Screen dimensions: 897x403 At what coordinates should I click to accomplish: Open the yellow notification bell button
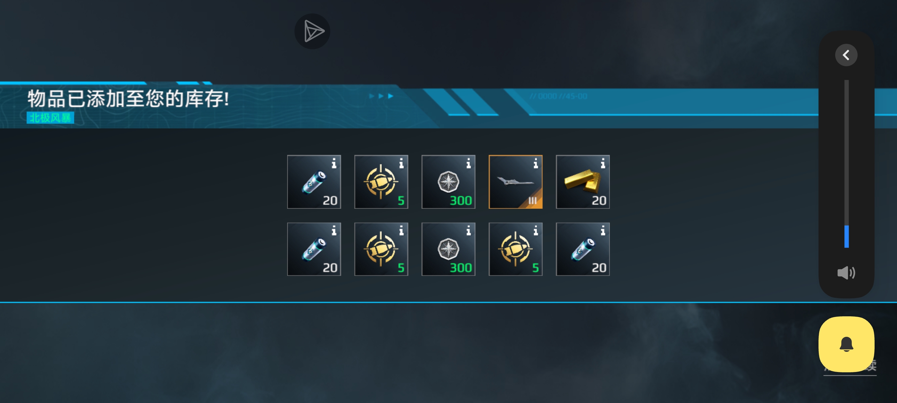(x=846, y=344)
